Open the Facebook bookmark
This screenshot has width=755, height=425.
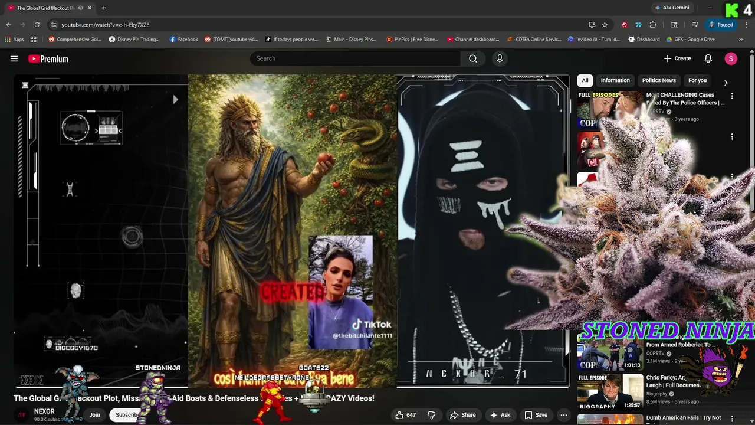(183, 40)
